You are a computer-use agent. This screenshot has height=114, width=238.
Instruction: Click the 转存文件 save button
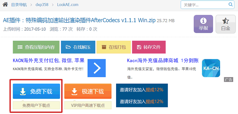(149, 47)
